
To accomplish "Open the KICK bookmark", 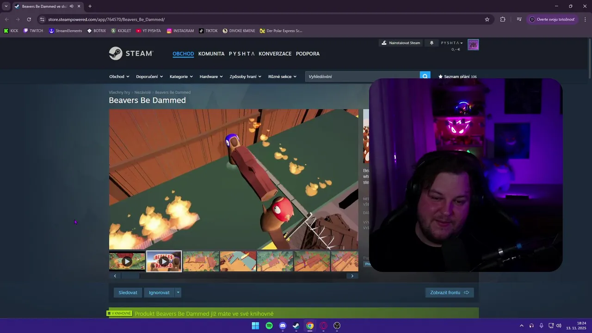I will coord(11,31).
